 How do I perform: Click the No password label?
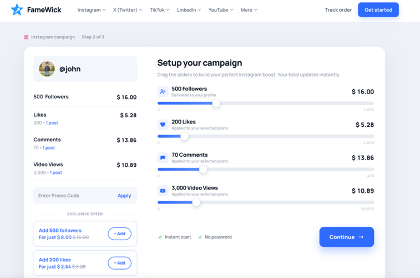coord(218,237)
